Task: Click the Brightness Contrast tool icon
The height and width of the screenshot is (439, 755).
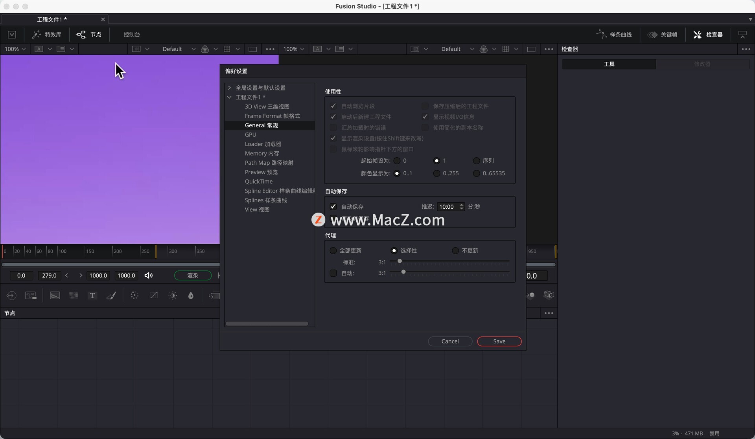Action: tap(173, 296)
